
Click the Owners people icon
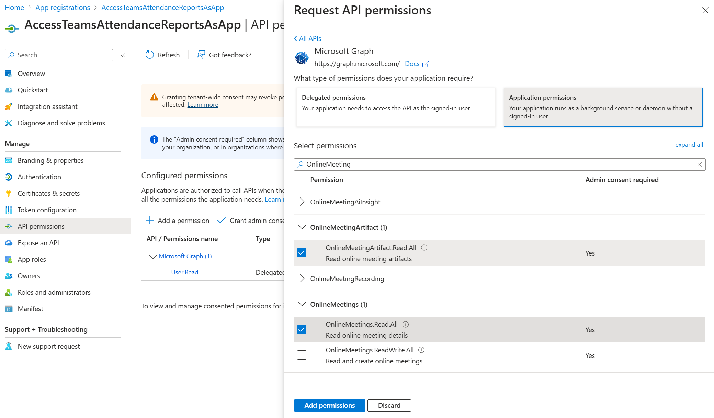[x=9, y=276]
